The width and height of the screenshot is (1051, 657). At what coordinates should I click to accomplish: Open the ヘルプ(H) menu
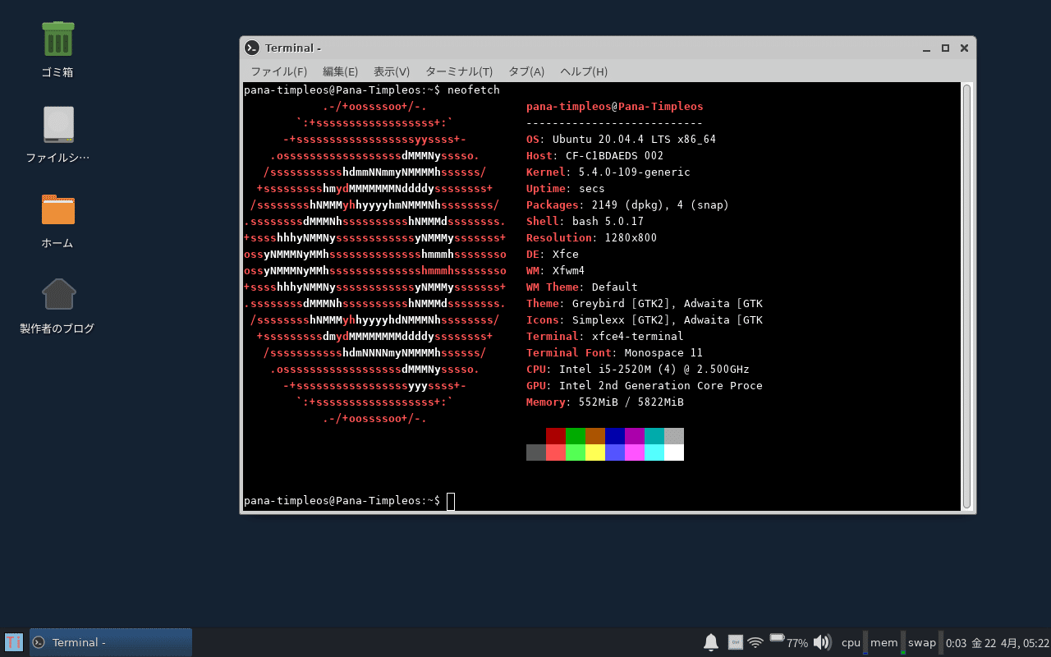(x=584, y=71)
